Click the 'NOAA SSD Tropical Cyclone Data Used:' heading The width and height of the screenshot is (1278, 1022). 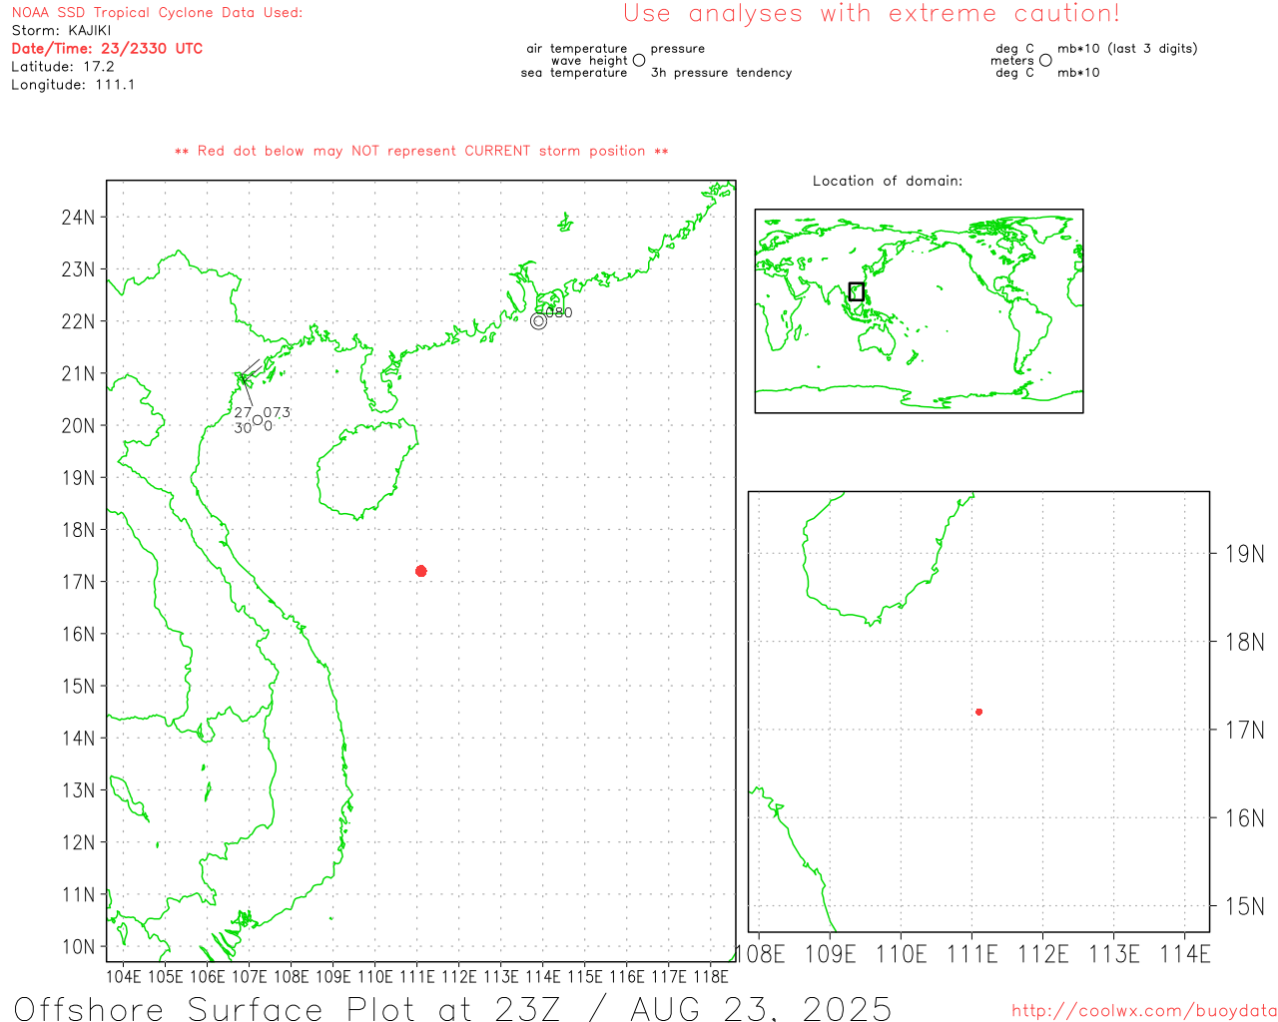pyautogui.click(x=157, y=13)
